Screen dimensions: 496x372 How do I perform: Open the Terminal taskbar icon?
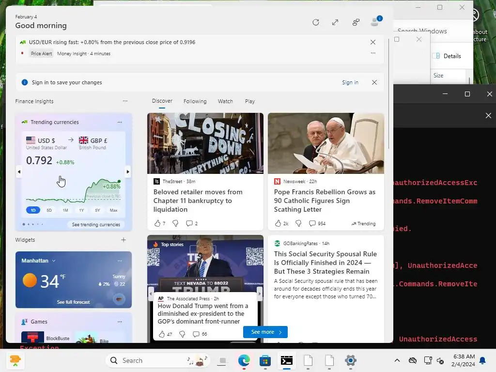point(287,360)
